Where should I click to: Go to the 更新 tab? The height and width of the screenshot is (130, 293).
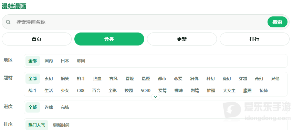182,39
